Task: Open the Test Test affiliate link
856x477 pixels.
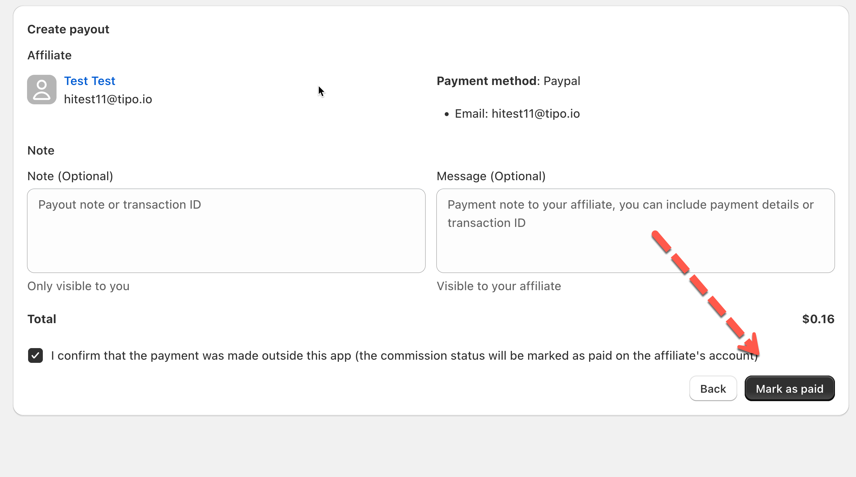Action: click(x=90, y=81)
